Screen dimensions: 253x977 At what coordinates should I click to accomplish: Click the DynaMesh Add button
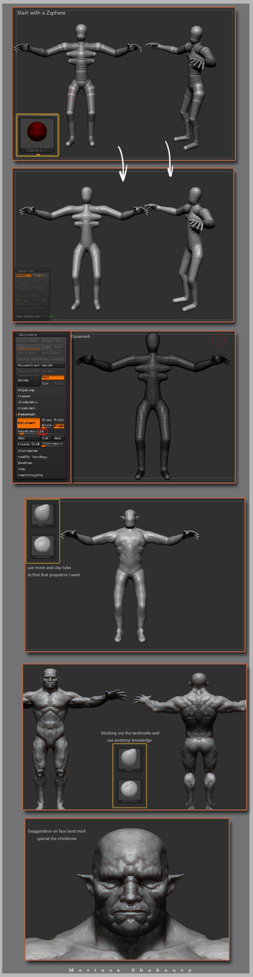[x=28, y=438]
